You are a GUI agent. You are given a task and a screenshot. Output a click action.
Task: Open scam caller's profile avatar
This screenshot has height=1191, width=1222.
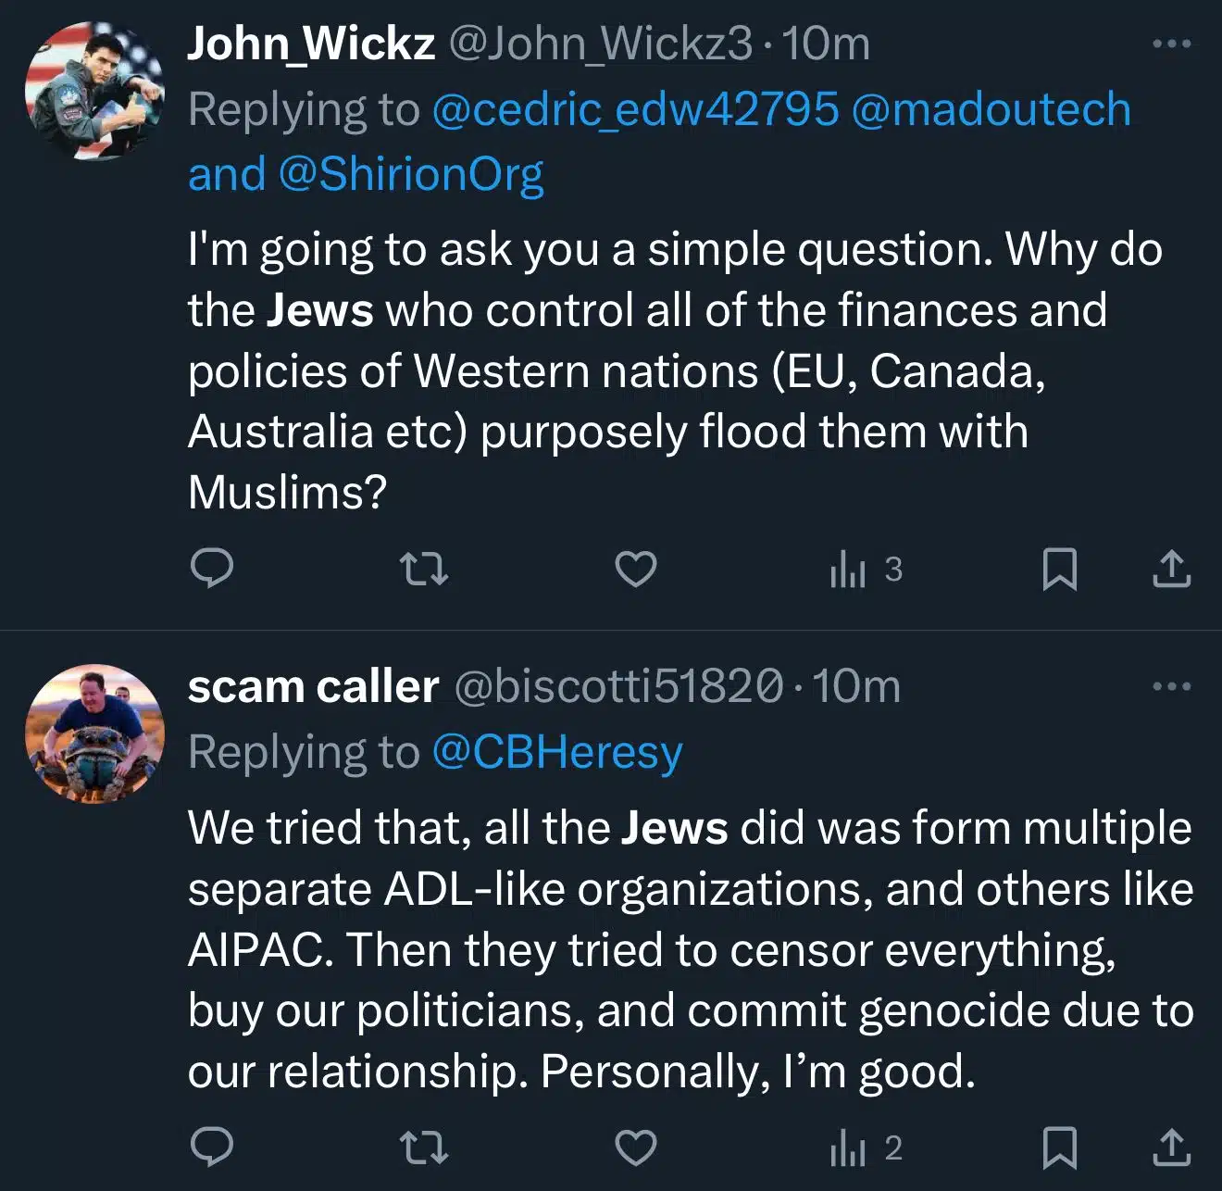coord(94,733)
